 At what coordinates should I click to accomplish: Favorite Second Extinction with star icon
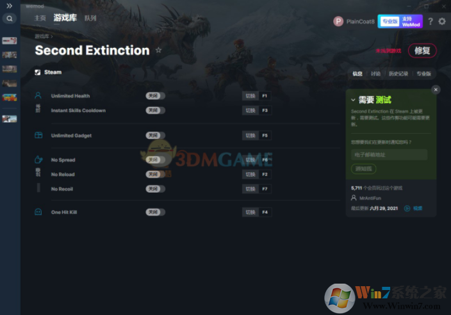(x=158, y=51)
